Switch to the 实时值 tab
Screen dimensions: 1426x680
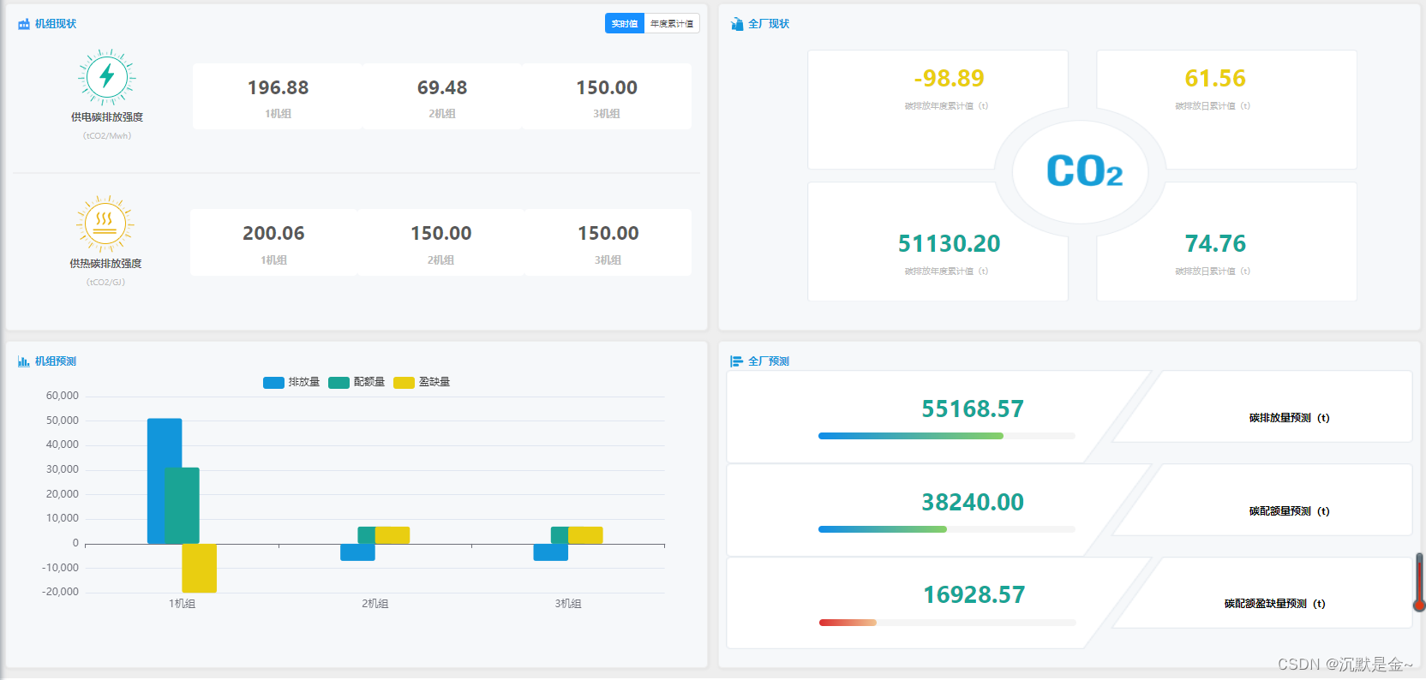pyautogui.click(x=625, y=24)
